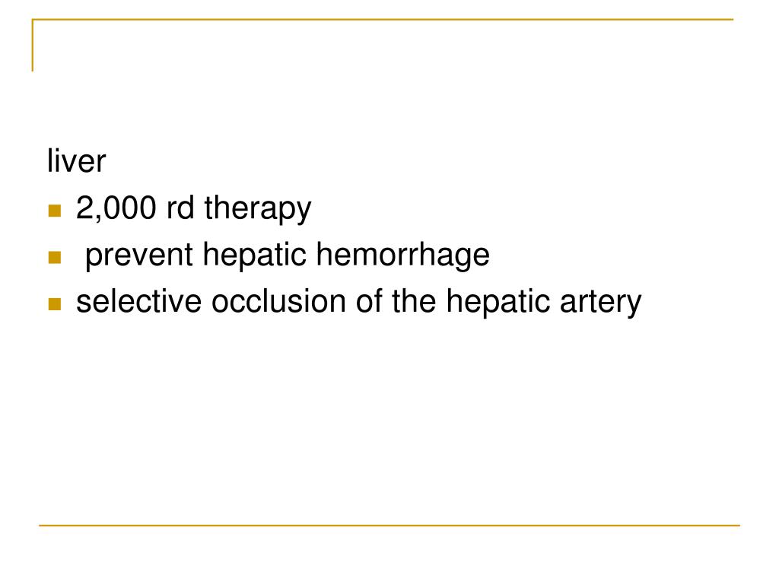Click "hepatic" in the third bullet line
The width and height of the screenshot is (779, 584).
[498, 303]
